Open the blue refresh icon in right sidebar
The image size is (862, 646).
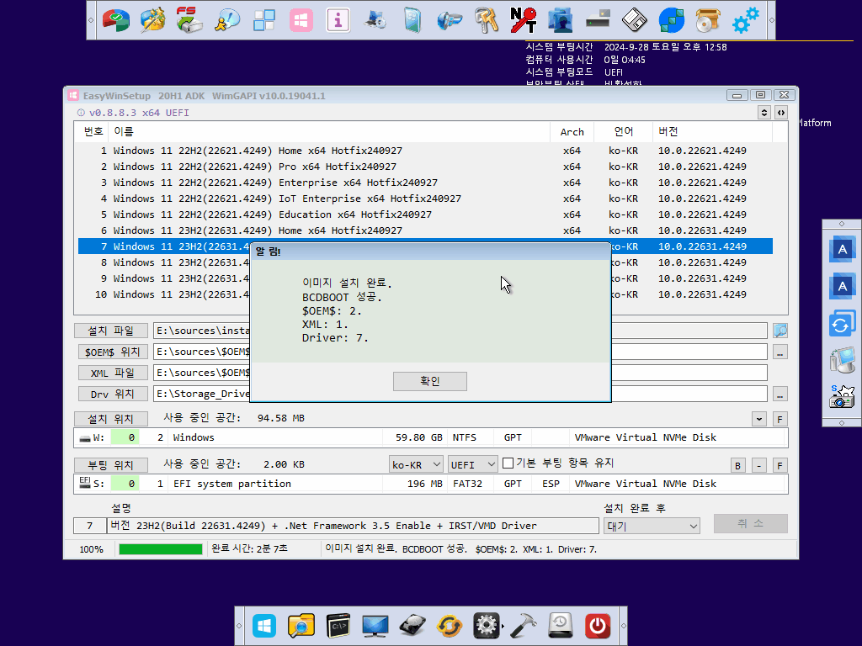(842, 324)
